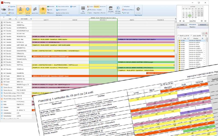Highlight the Chantier color mode toggle
Viewport: 218px width, 136px height.
coord(96,7)
